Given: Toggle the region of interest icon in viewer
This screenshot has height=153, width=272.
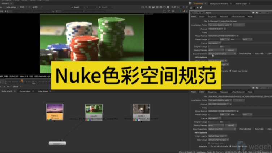Looking at the screenshot, I should tap(164, 11).
